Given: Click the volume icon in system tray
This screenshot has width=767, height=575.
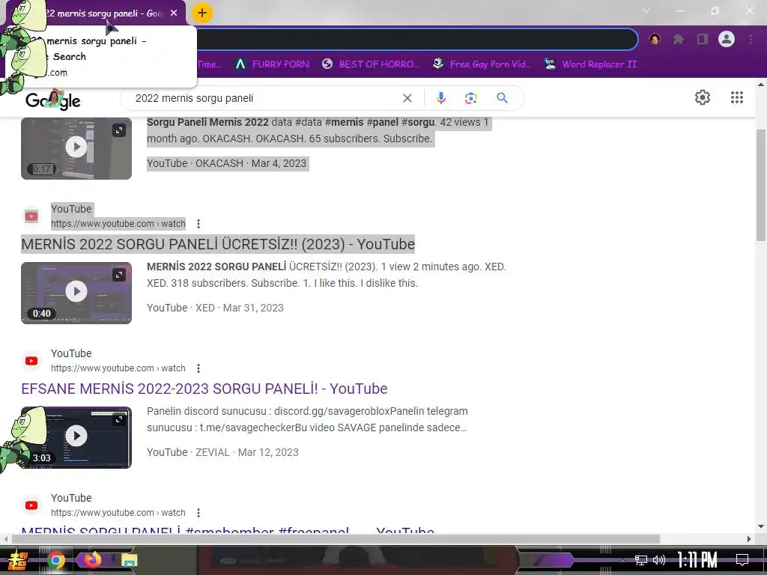Looking at the screenshot, I should tap(659, 560).
